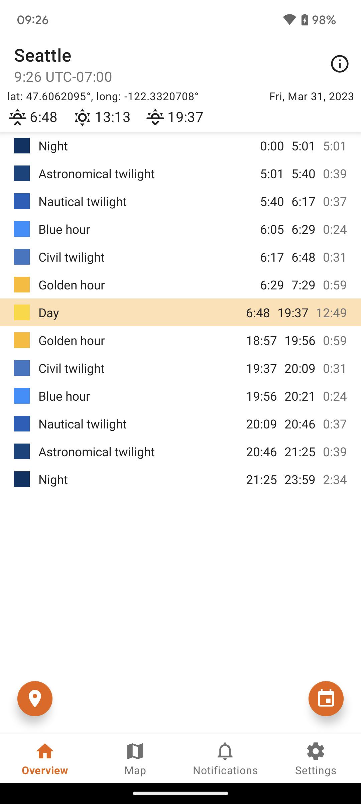This screenshot has width=361, height=804.
Task: Switch to the Notifications tab
Action: 225,758
